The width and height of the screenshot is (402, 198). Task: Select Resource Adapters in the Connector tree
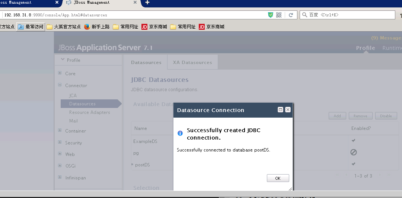(89, 112)
